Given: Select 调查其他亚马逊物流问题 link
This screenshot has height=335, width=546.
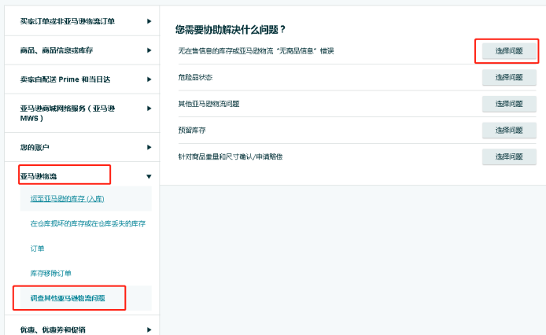Looking at the screenshot, I should pyautogui.click(x=68, y=298).
